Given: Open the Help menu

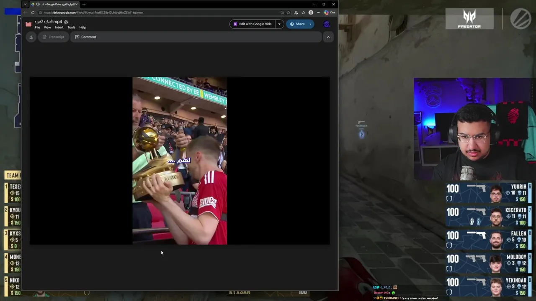Looking at the screenshot, I should click(x=82, y=28).
